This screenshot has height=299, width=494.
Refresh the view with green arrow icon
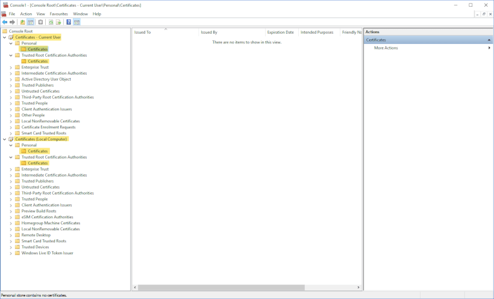point(51,22)
